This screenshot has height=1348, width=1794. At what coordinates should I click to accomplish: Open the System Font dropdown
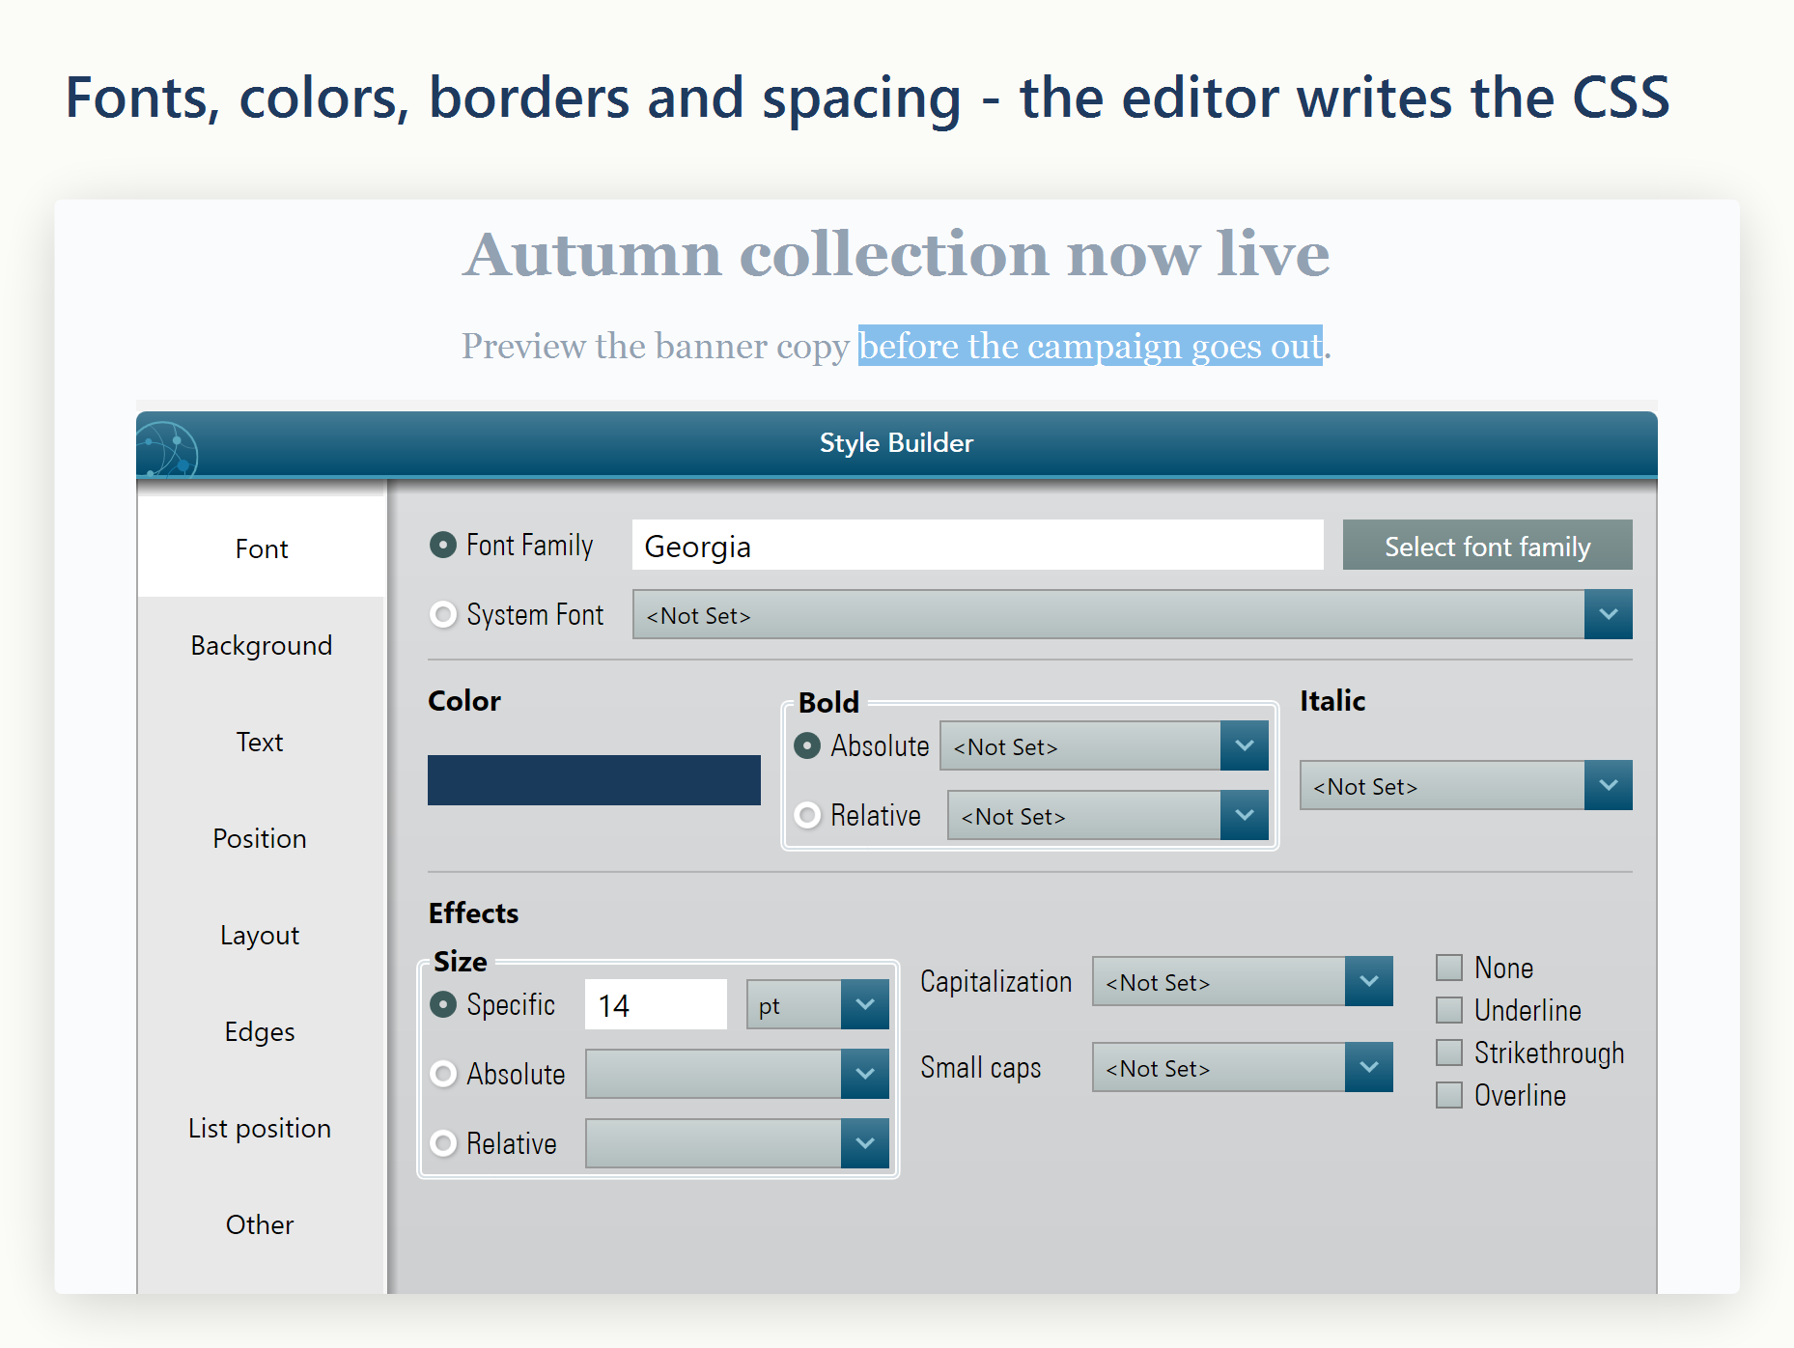pyautogui.click(x=1133, y=615)
